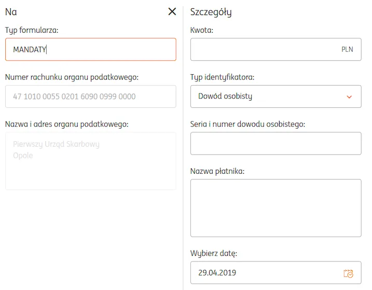Click the 'Nazwa płatnika:' label
Screen dimensions: 372x290
(217, 171)
